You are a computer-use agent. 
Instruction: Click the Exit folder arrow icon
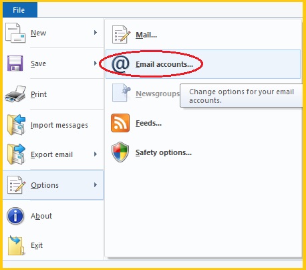click(16, 245)
